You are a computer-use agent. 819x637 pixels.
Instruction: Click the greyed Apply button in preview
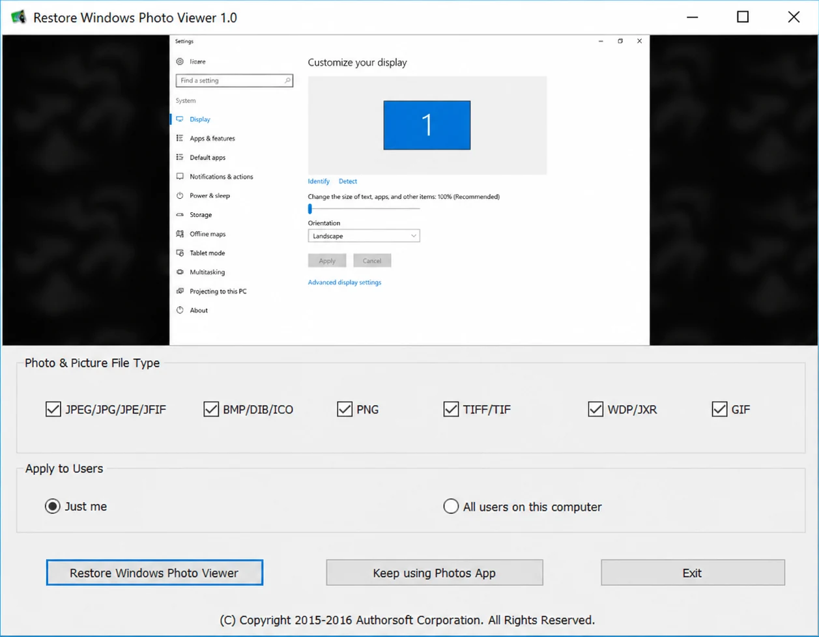click(327, 261)
